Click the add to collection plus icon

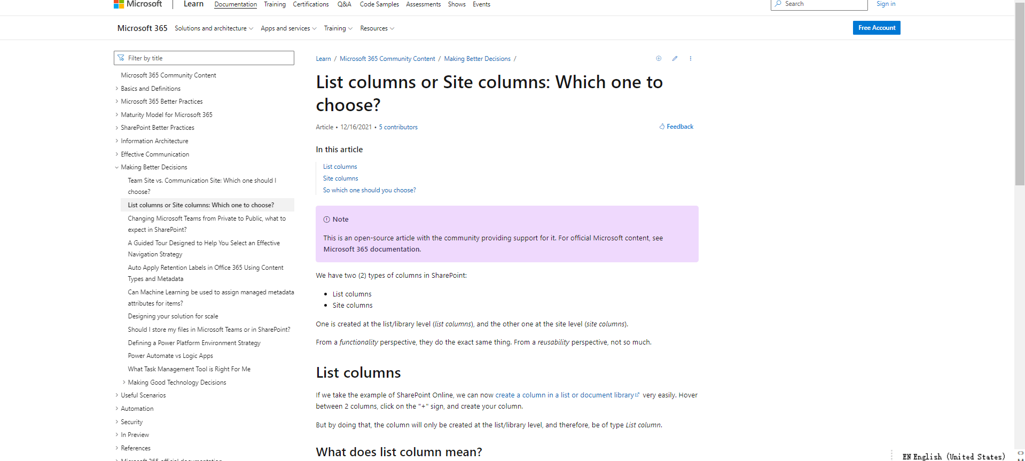pos(659,59)
